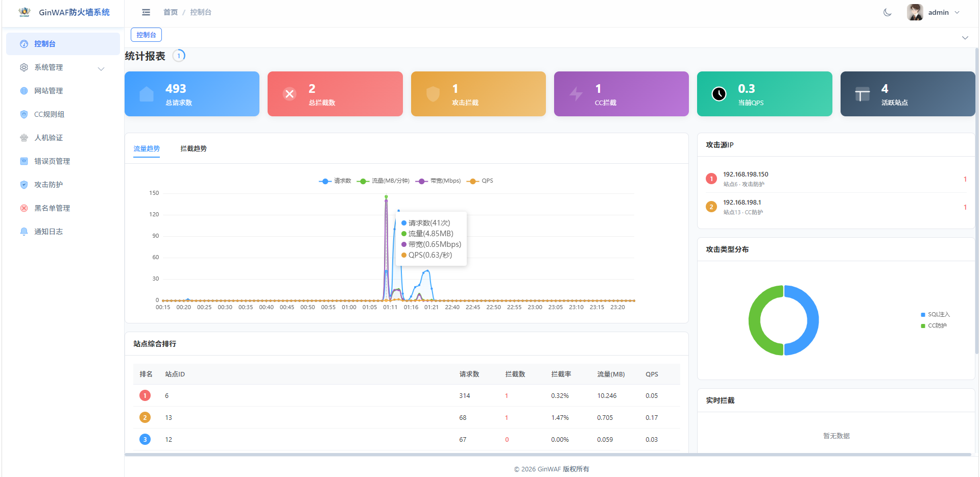The height and width of the screenshot is (477, 980).
Task: Click 拦截率 column header
Action: (561, 374)
